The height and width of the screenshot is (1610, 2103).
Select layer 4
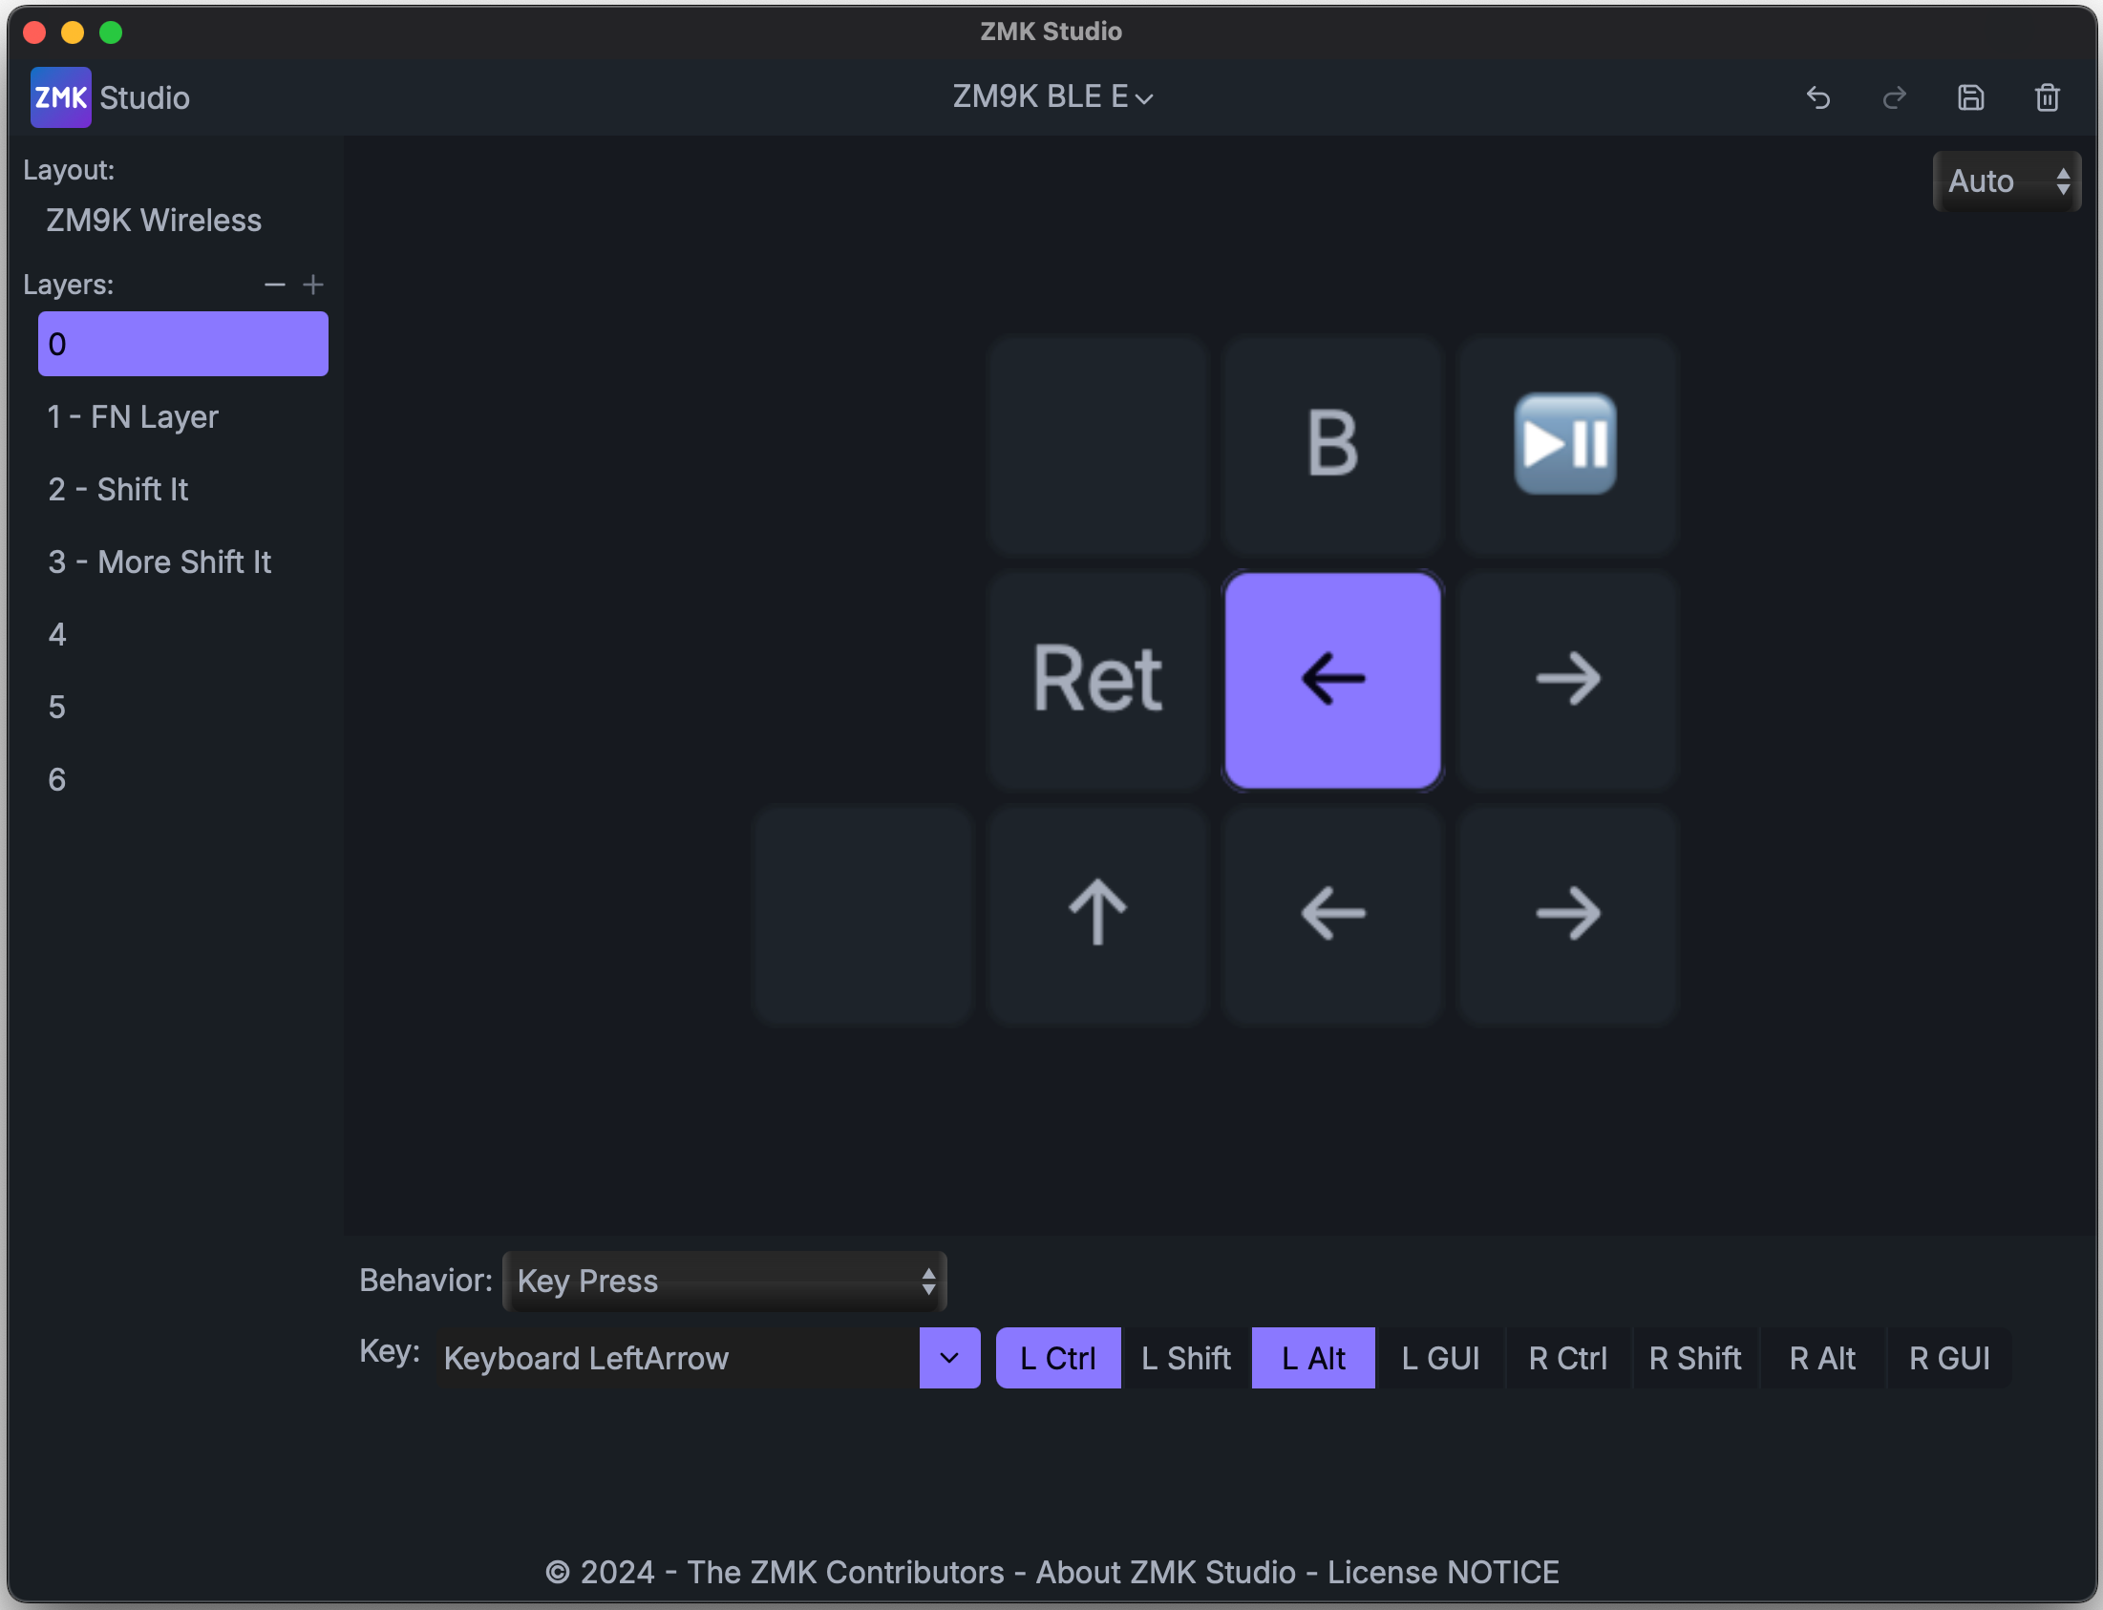(x=183, y=634)
